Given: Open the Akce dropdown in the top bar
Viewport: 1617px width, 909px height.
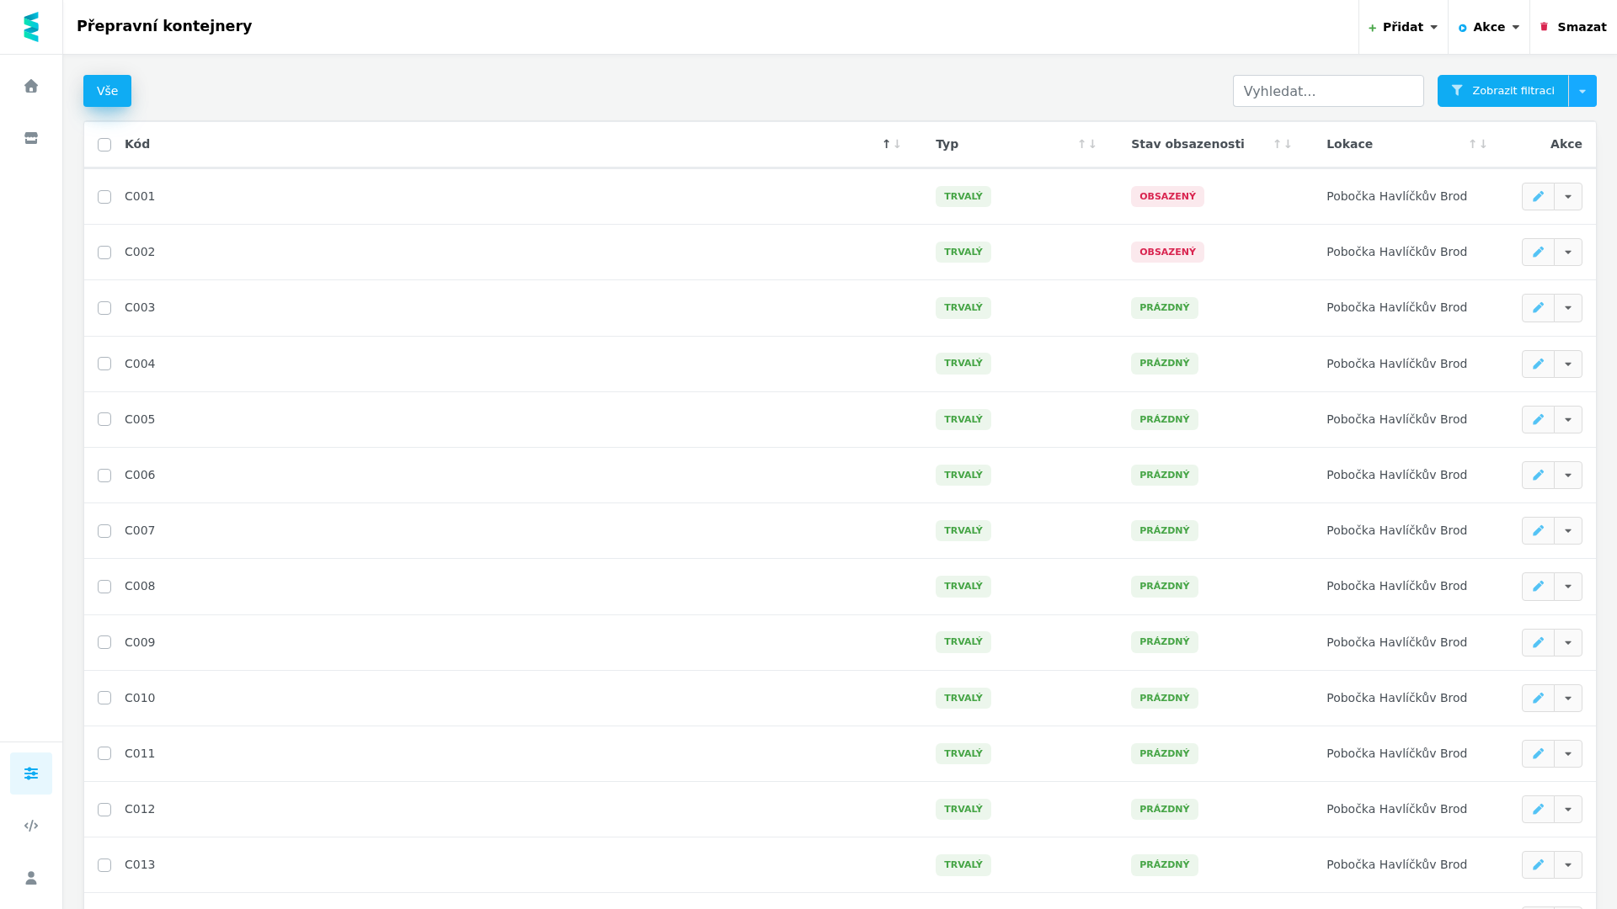Looking at the screenshot, I should [x=1489, y=27].
